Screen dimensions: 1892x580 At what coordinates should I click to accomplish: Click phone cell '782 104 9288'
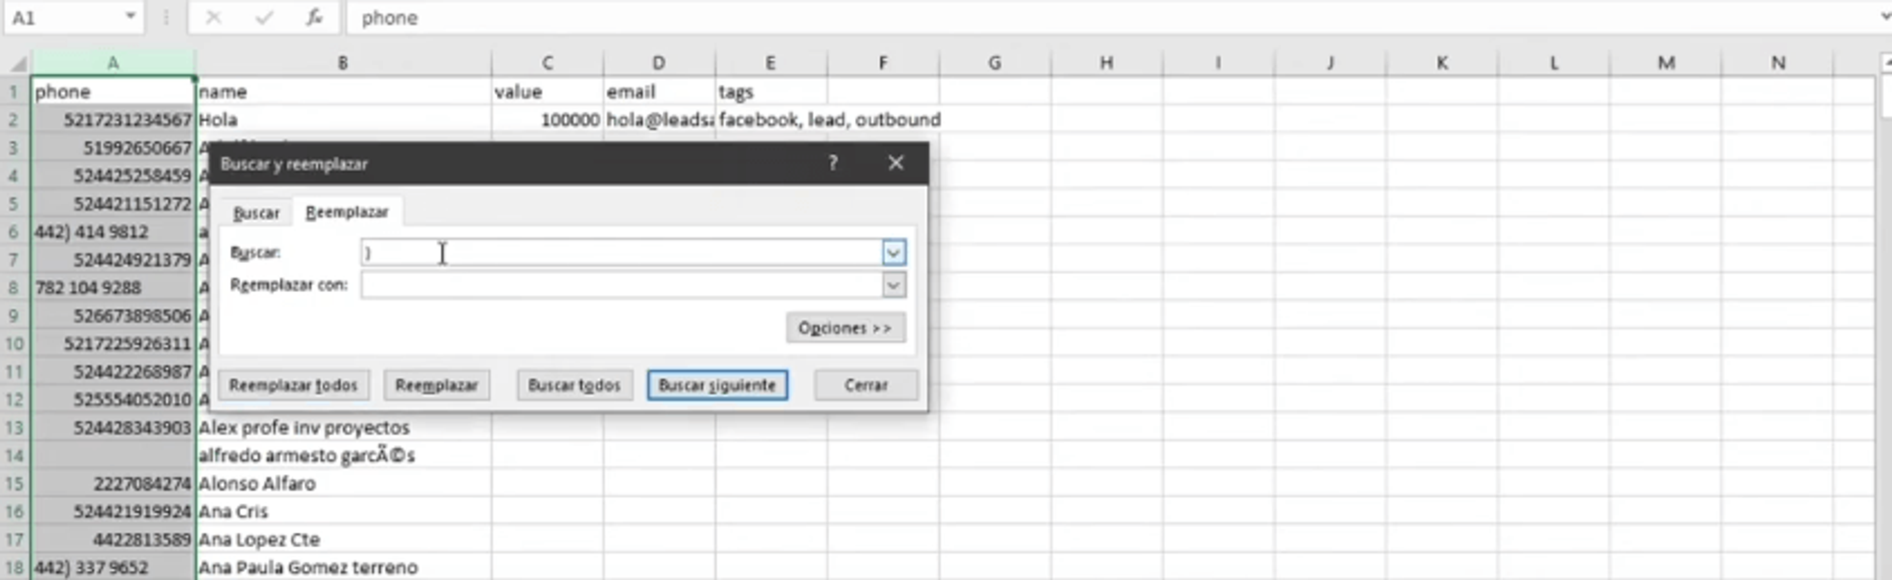point(112,288)
